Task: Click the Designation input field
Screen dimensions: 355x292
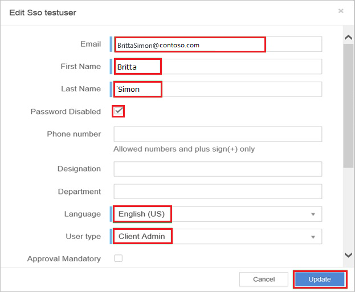Action: pos(218,169)
